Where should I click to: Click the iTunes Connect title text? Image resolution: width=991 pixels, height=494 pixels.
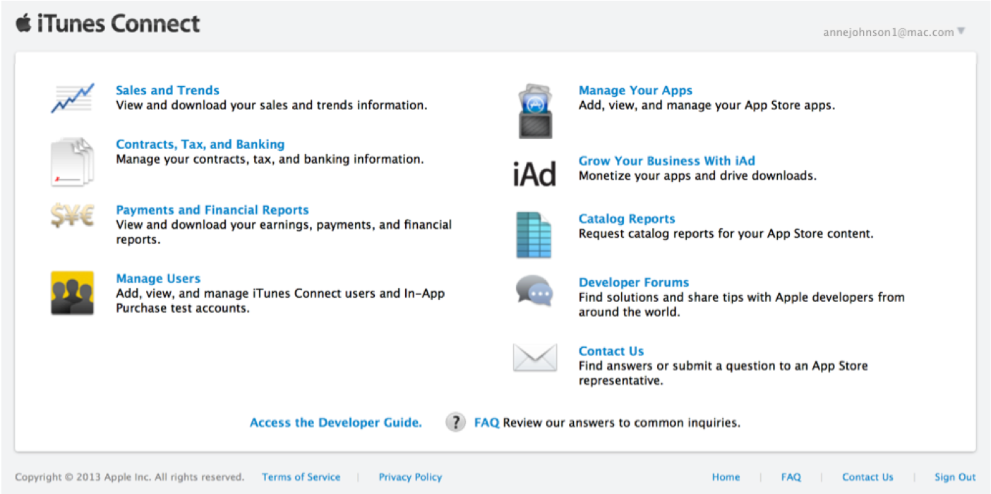coord(119,24)
